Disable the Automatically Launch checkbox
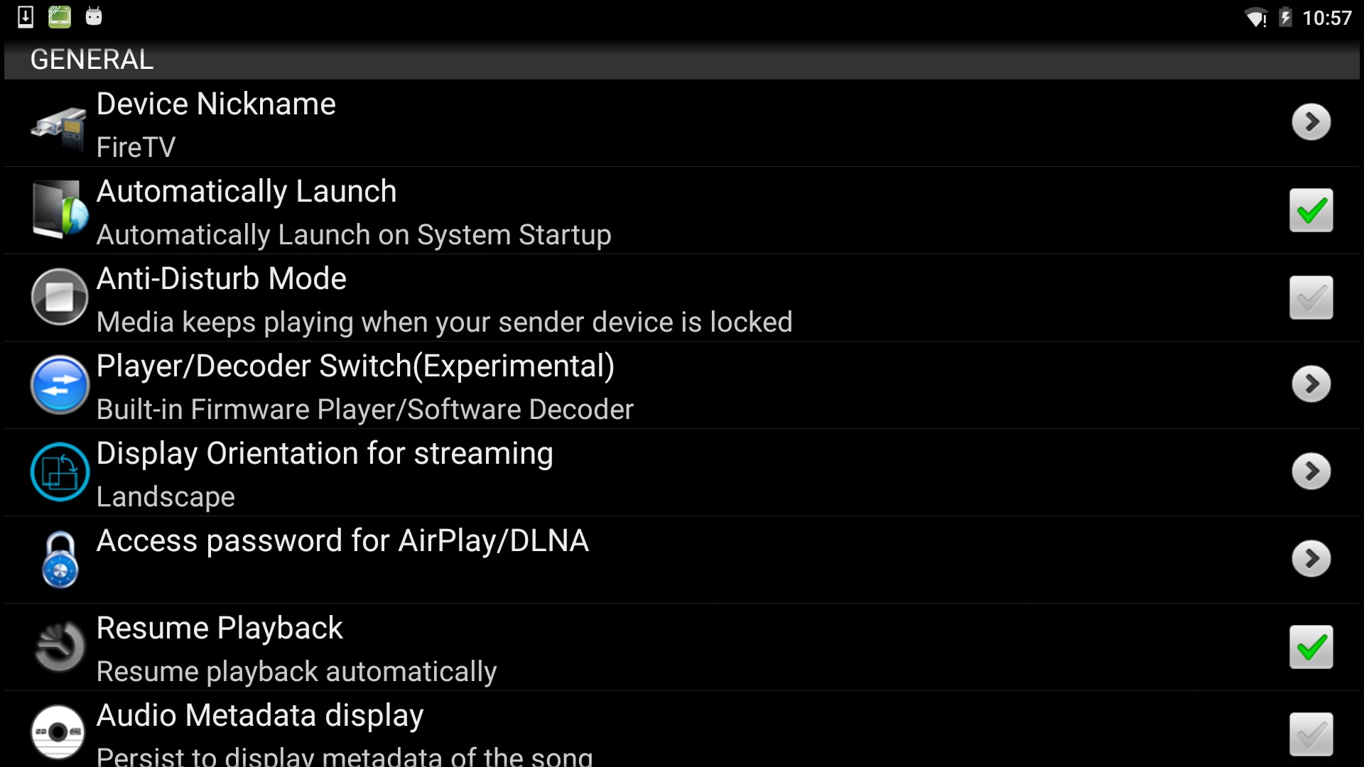This screenshot has width=1364, height=767. pyautogui.click(x=1311, y=210)
